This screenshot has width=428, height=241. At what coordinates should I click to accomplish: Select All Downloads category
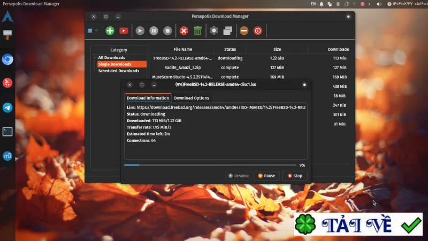click(x=112, y=58)
